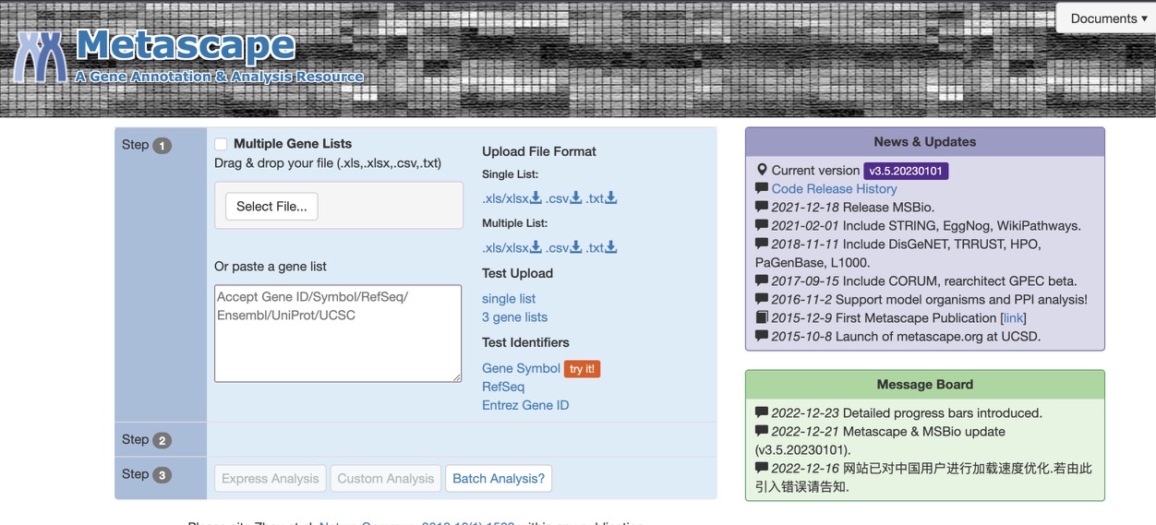Enable the Multiple Gene Lists checkbox
Screen dimensions: 1156x525
(221, 144)
